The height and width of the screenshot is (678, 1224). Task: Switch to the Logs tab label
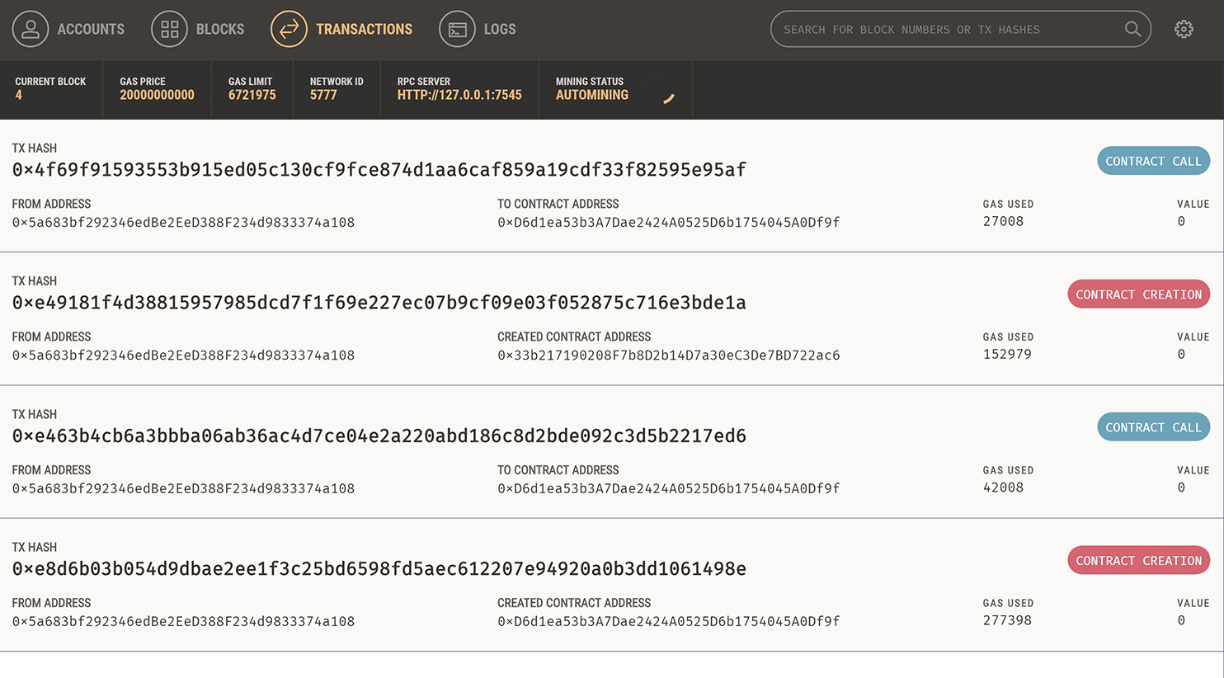499,29
